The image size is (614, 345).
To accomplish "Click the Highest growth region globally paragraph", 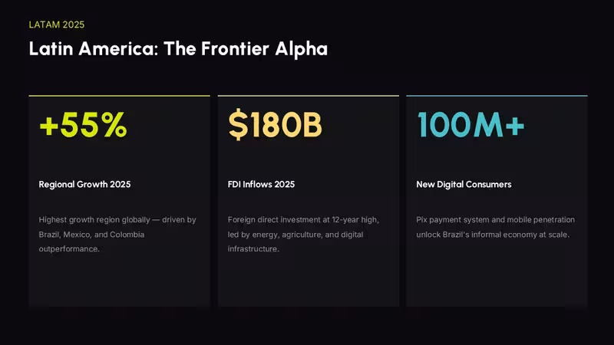I will [x=117, y=235].
